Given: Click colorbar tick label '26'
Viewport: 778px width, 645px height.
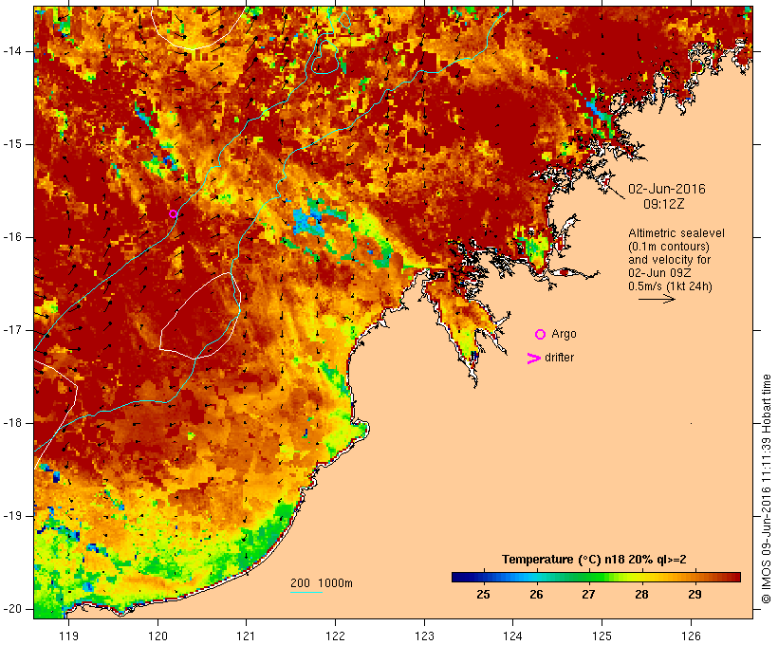Looking at the screenshot, I should click(536, 594).
